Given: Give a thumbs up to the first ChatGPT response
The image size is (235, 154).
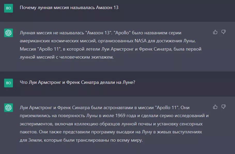Looking at the screenshot, I should (215, 32).
